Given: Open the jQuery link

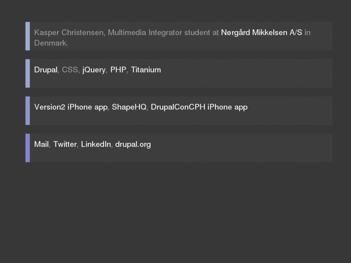Looking at the screenshot, I should [x=94, y=70].
